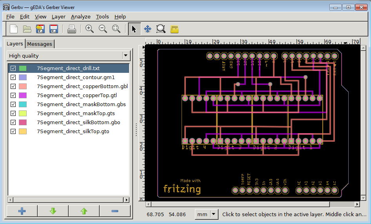371x224 pixels.
Task: Click layer list scroll right arrow
Action: pyautogui.click(x=127, y=200)
